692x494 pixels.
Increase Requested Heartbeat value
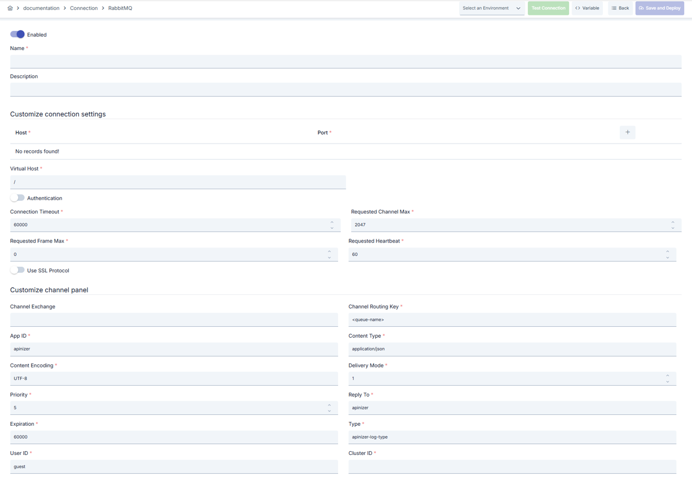coord(667,251)
